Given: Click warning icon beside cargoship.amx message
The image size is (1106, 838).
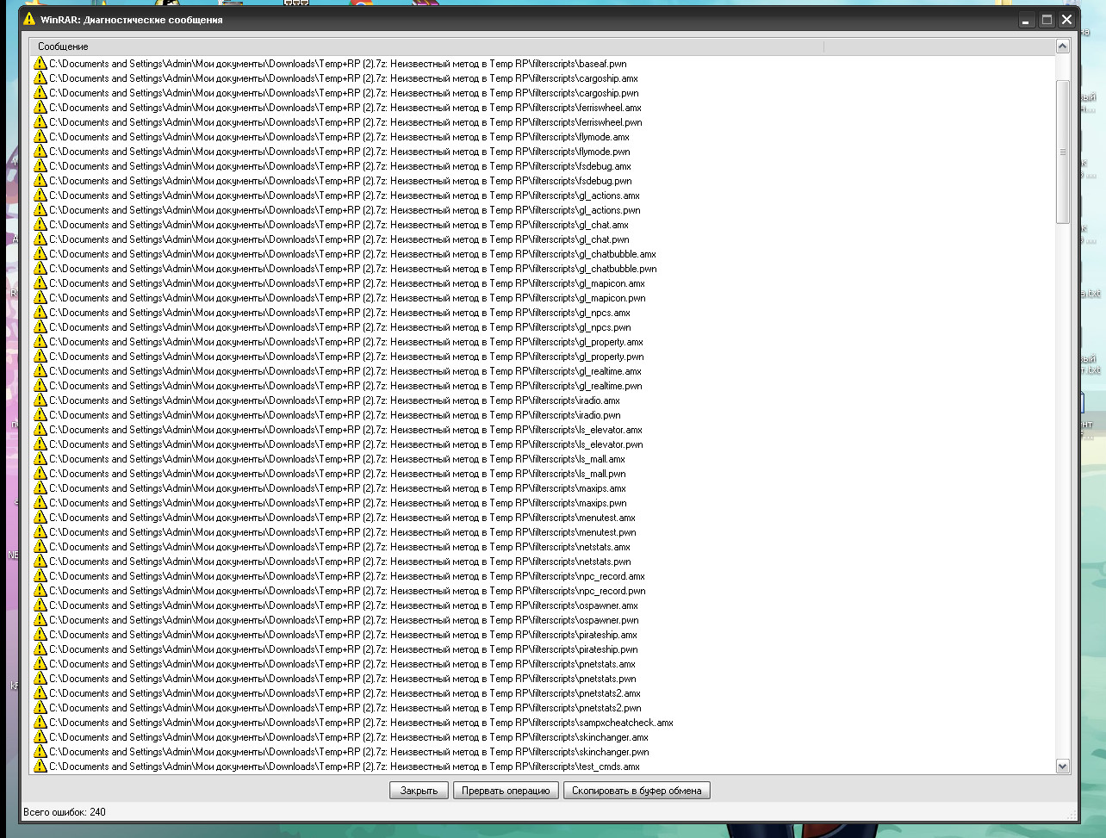Looking at the screenshot, I should (x=40, y=78).
